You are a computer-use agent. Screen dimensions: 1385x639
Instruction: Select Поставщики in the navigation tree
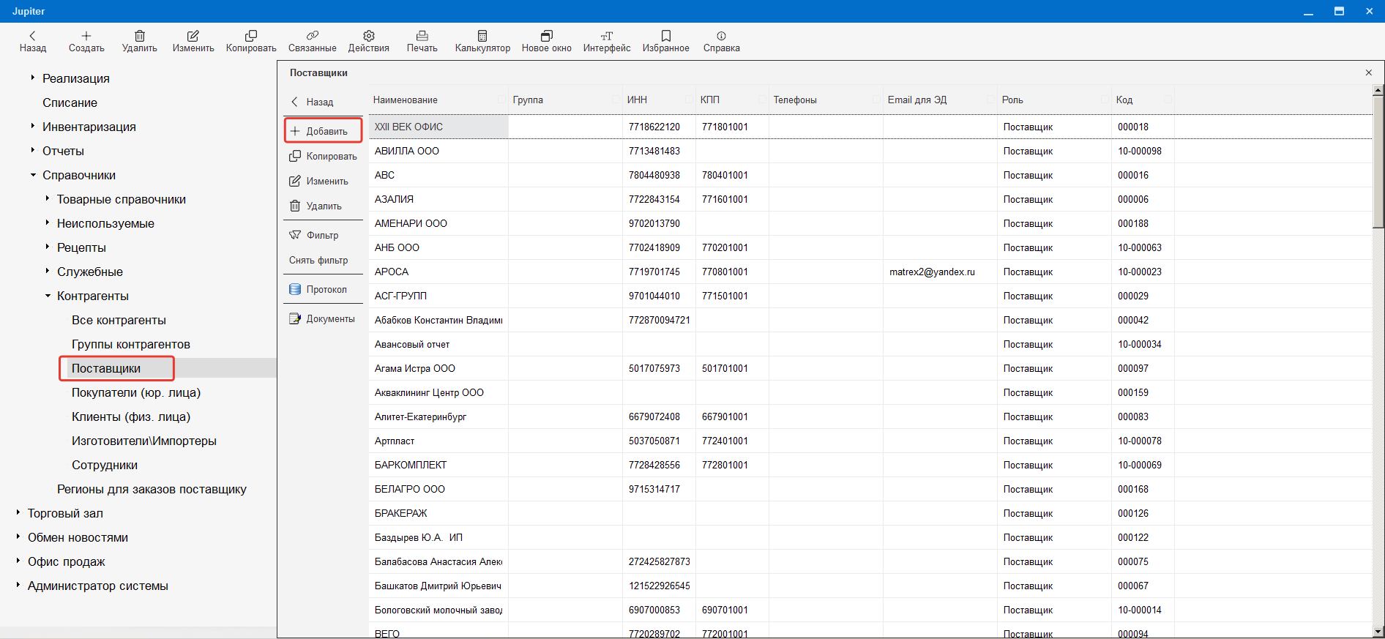click(x=106, y=368)
